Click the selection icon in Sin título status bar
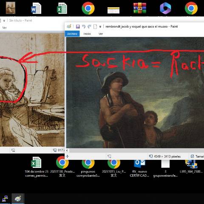This screenshot has height=204, width=204. [x=13, y=150]
